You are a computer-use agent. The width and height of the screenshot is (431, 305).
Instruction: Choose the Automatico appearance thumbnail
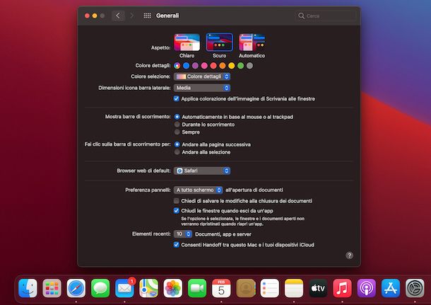(x=252, y=42)
